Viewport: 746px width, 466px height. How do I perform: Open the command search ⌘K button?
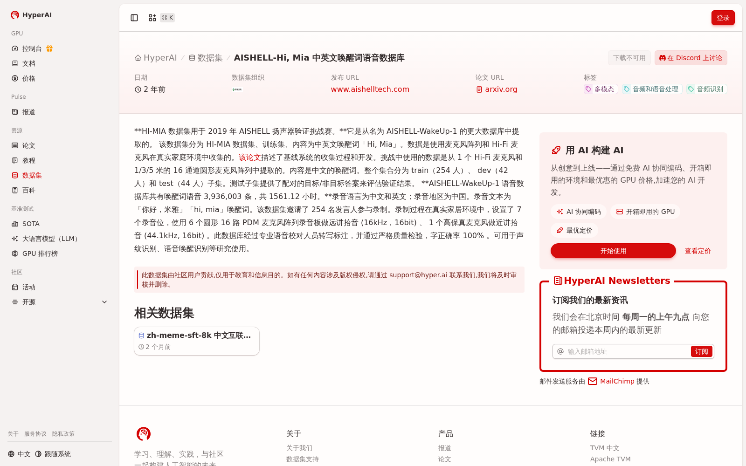coord(161,18)
